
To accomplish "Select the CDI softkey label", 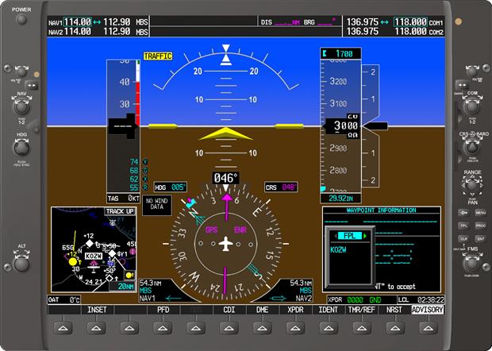I will pyautogui.click(x=229, y=310).
